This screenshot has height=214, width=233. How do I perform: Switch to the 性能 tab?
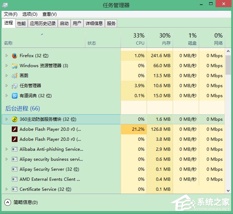coord(21,24)
